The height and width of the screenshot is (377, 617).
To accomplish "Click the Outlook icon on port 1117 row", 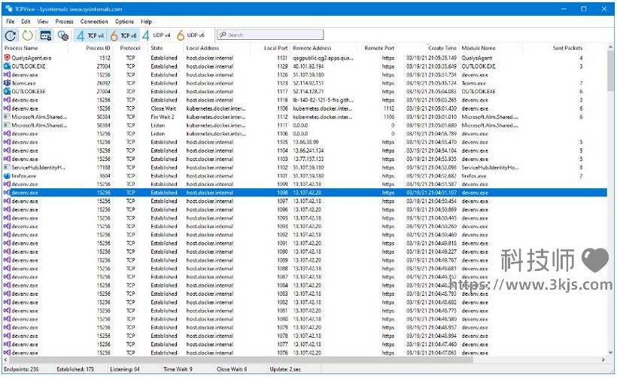I will [x=7, y=91].
